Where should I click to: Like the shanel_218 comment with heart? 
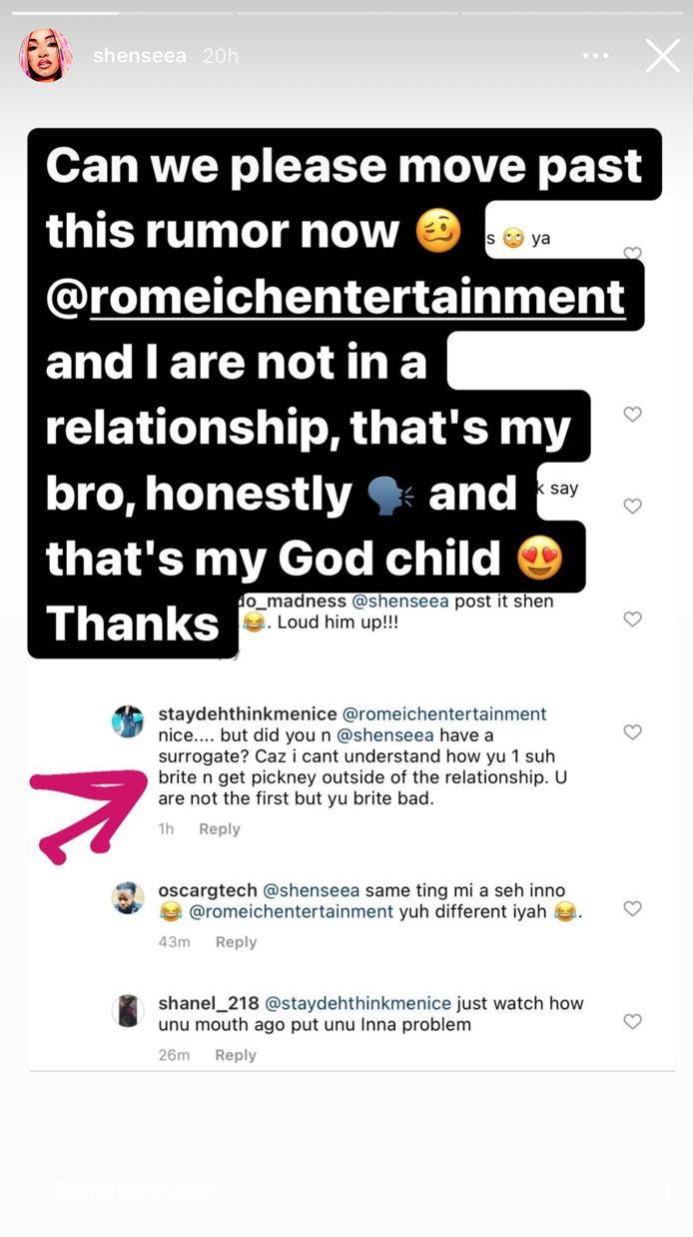coord(632,1021)
